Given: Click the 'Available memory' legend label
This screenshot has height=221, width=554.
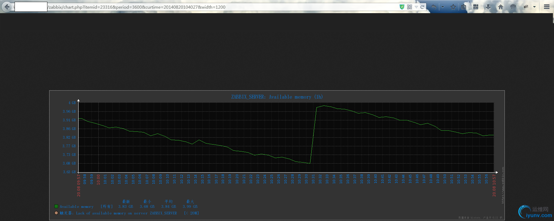Looking at the screenshot, I should (77, 207).
